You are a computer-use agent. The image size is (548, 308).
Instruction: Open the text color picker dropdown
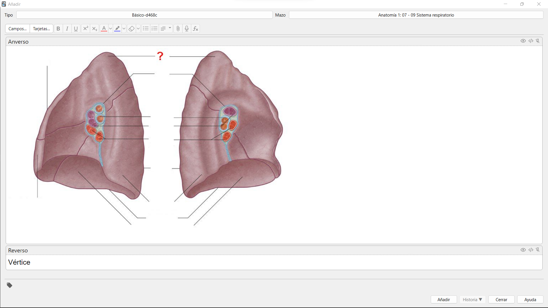coord(111,29)
